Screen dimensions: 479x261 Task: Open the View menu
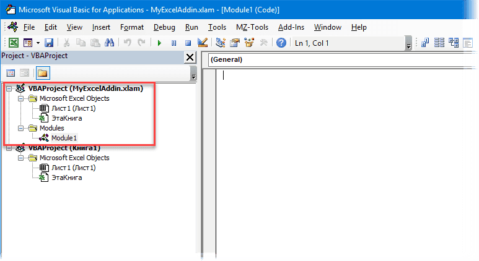(74, 27)
